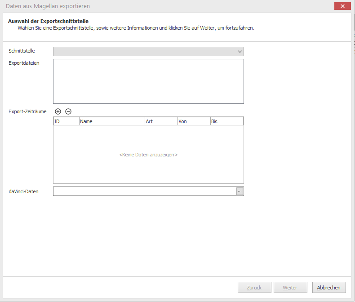Image resolution: width=355 pixels, height=302 pixels.
Task: Focus the daVinci-Daten path input field
Action: coord(144,191)
